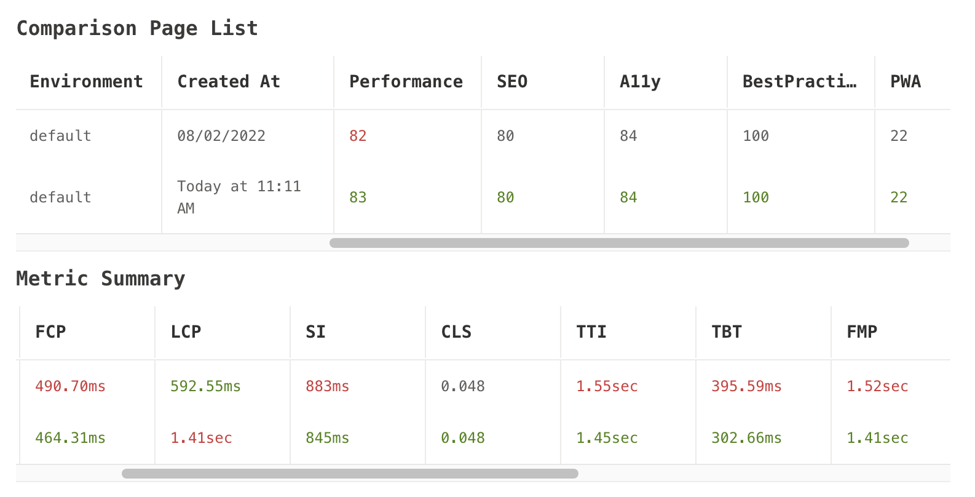Select the red 395.59ms TBT value
975x497 pixels.
point(746,386)
